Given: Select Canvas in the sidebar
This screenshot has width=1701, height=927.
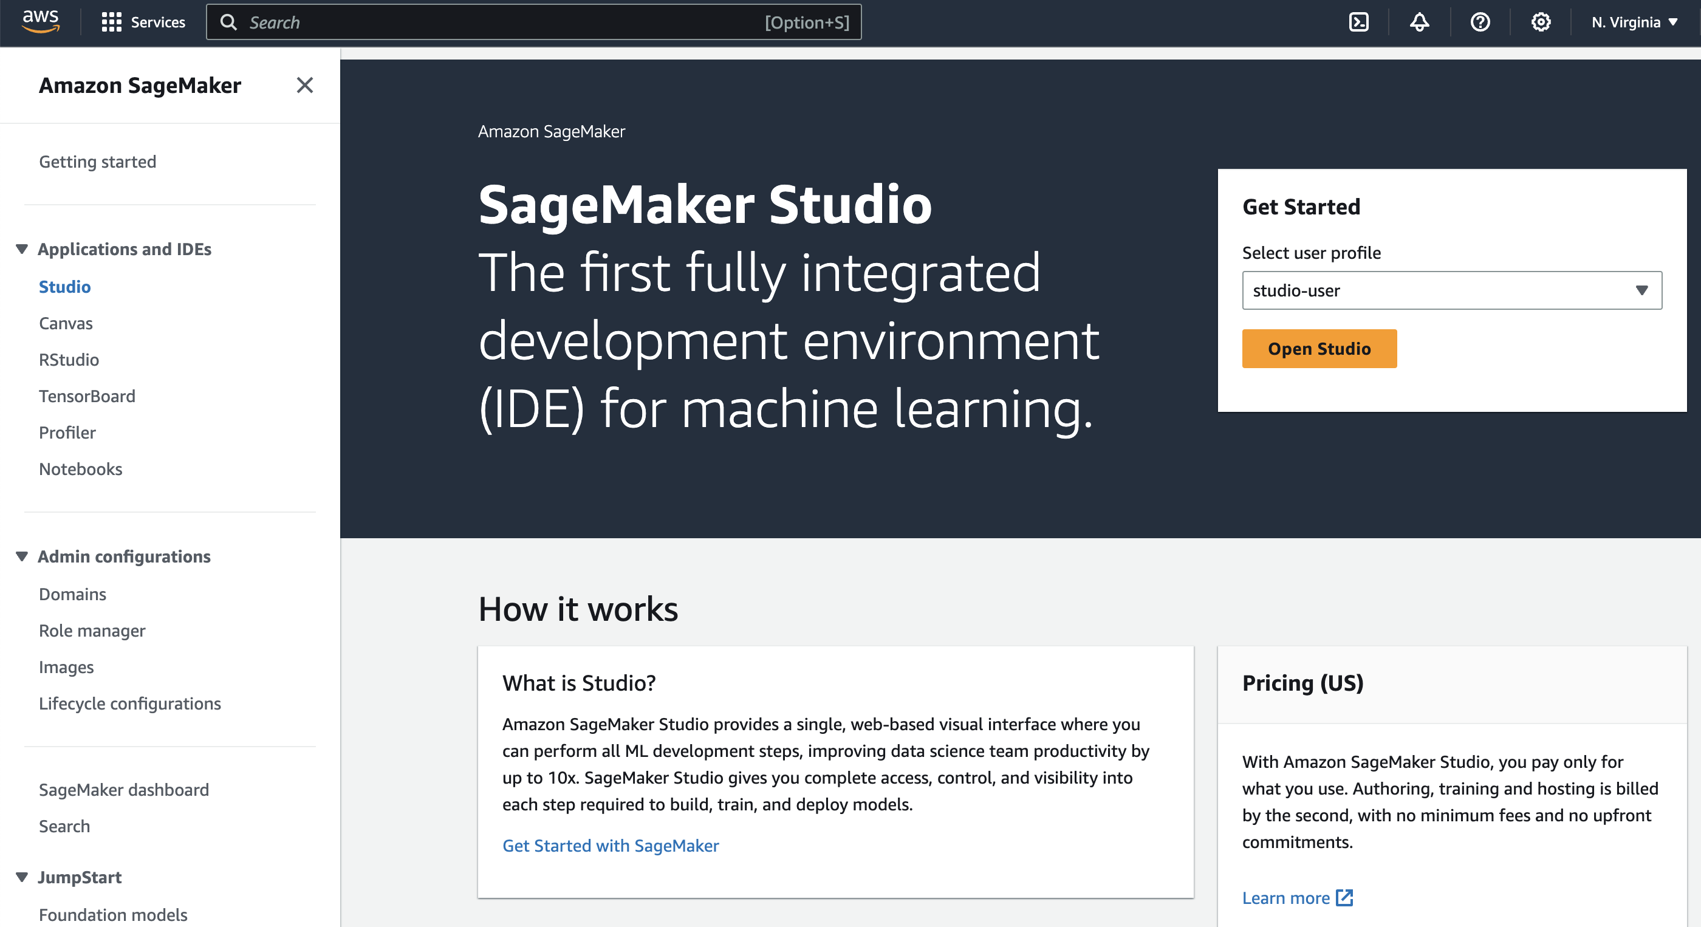Looking at the screenshot, I should (66, 323).
